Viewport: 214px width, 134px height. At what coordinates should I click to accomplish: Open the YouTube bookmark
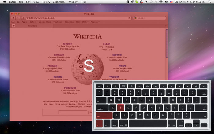[x=57, y=22]
